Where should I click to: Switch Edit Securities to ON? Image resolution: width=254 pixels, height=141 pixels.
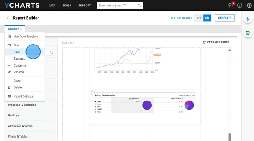207,18
